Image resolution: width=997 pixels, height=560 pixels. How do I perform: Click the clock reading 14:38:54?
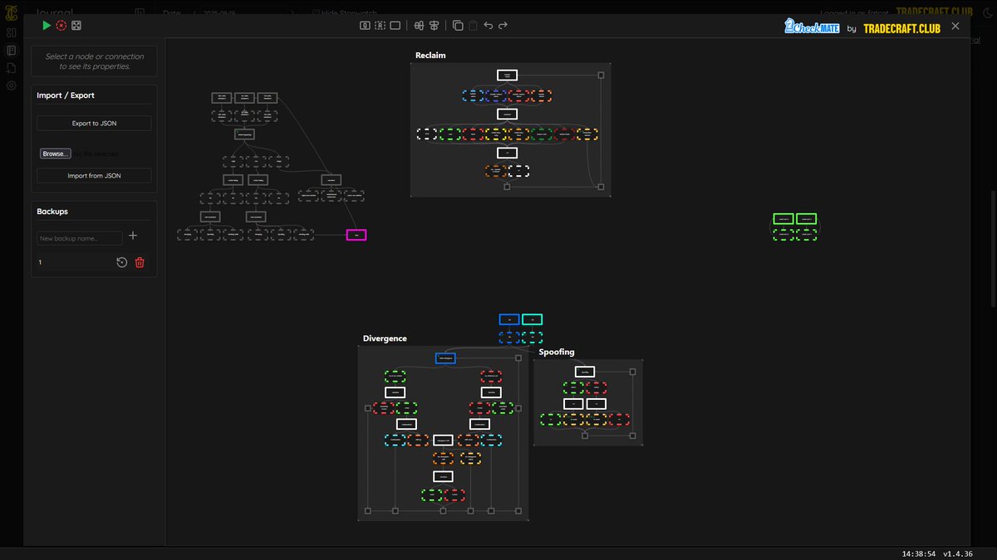(x=918, y=553)
